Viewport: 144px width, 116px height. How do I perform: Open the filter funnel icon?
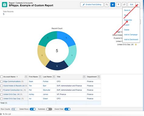coord(118,5)
